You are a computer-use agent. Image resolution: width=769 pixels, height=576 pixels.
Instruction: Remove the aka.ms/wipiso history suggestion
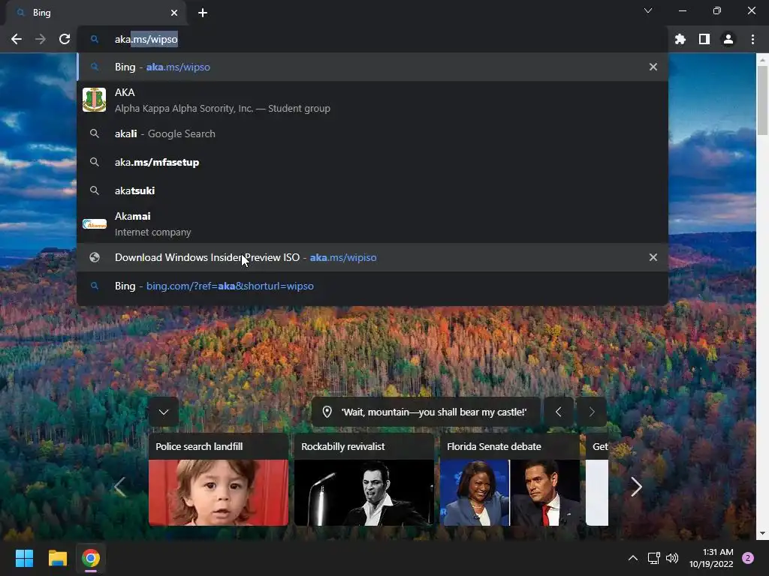click(653, 258)
